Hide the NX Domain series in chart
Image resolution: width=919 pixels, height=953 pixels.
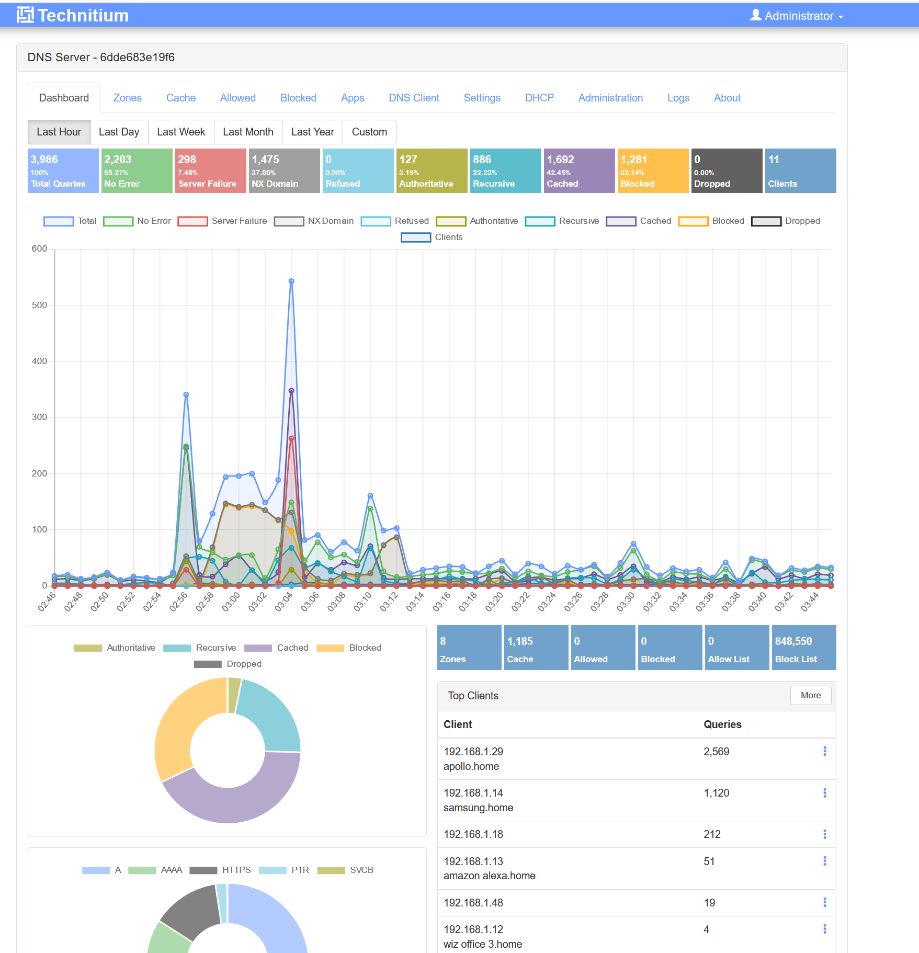tap(314, 221)
